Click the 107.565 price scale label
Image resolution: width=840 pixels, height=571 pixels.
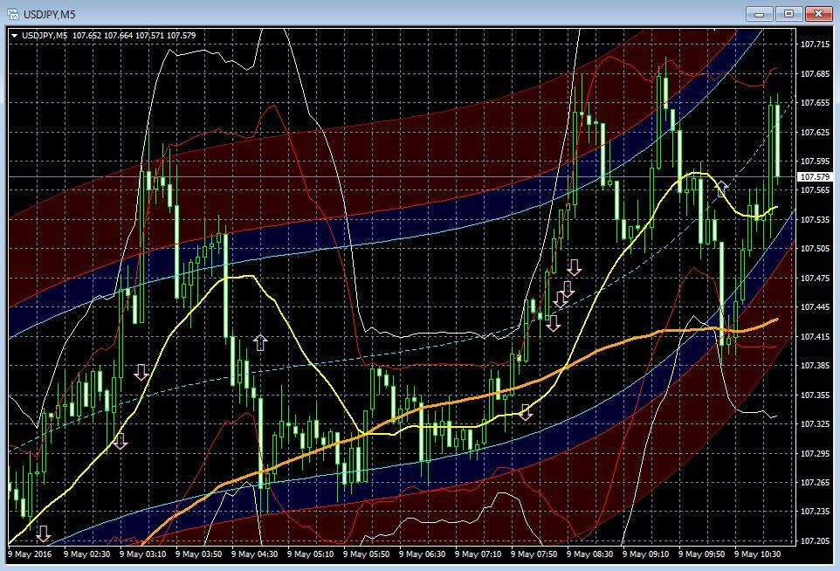click(x=815, y=190)
